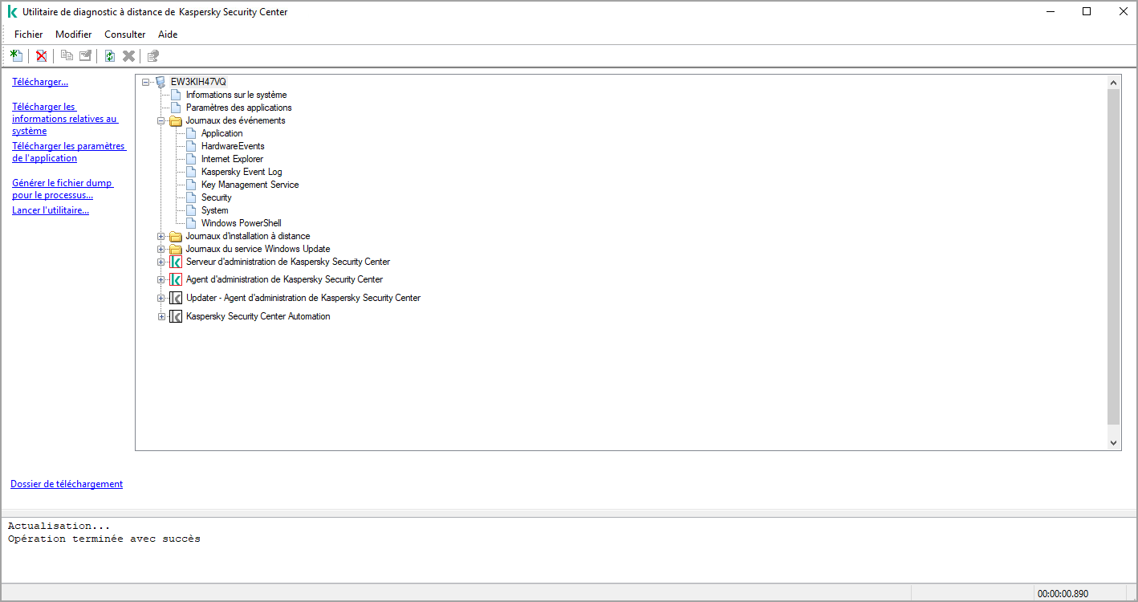The width and height of the screenshot is (1138, 602).
Task: Open the Aide menu
Action: [168, 35]
